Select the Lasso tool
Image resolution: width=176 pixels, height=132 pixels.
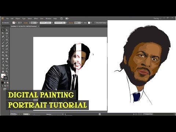7,33
